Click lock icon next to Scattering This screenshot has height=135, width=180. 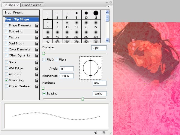click(x=37, y=31)
